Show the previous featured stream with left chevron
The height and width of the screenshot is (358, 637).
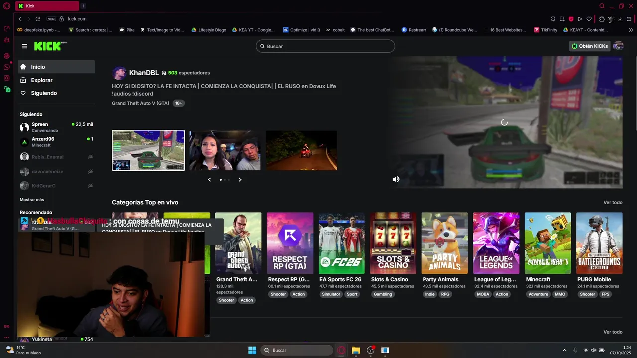coord(209,179)
